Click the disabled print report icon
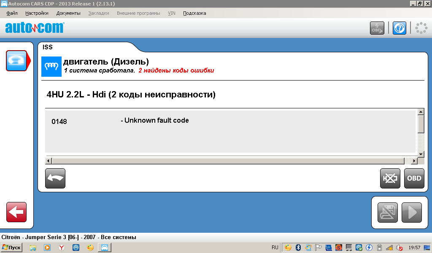 click(388, 213)
